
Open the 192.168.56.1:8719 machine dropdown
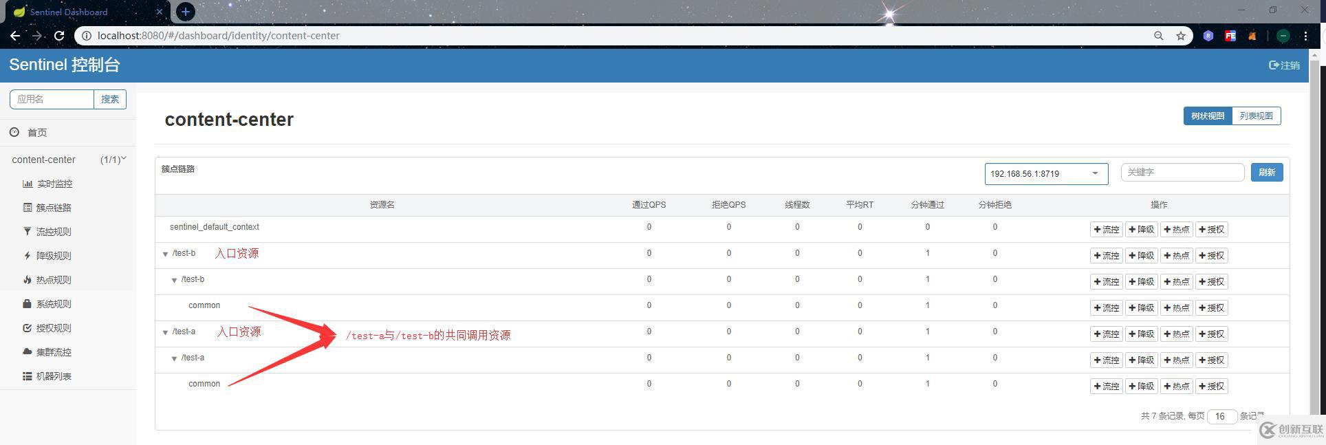point(1046,174)
